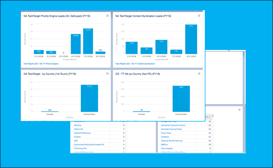Select the 311 bar in Content Syndication chart

[x=191, y=39]
